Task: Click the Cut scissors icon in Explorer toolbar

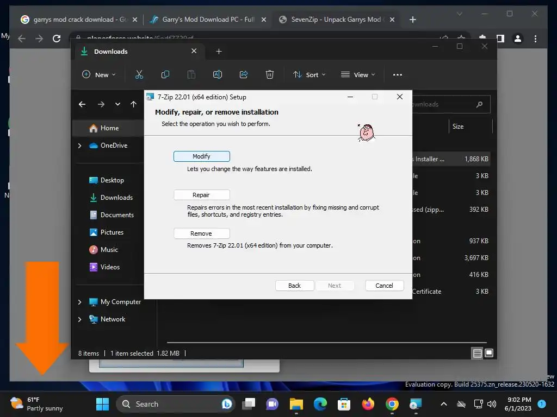Action: pos(139,74)
